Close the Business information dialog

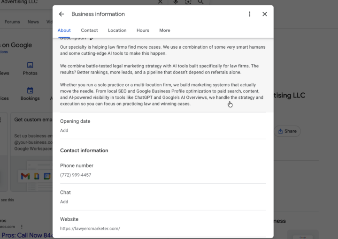[x=265, y=14]
